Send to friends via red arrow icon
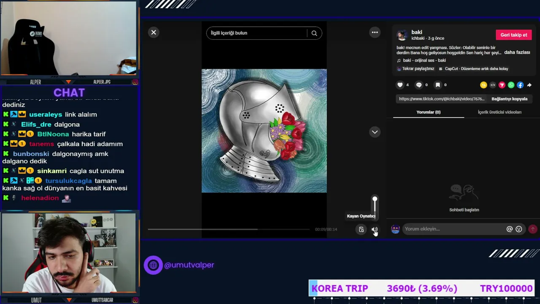Image resolution: width=540 pixels, height=304 pixels. coord(502,85)
